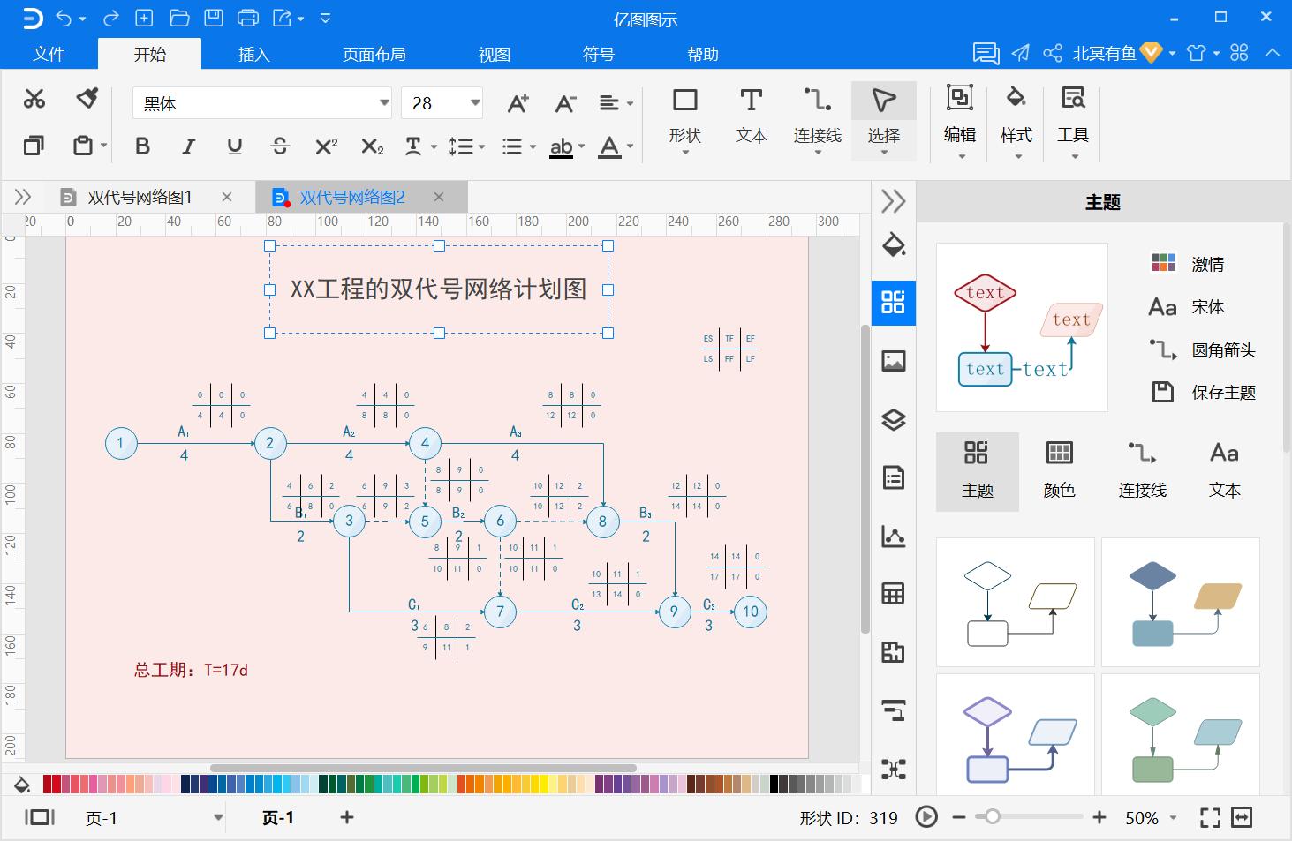Image resolution: width=1292 pixels, height=841 pixels.
Task: Expand the font size dropdown showing 28
Action: click(472, 102)
